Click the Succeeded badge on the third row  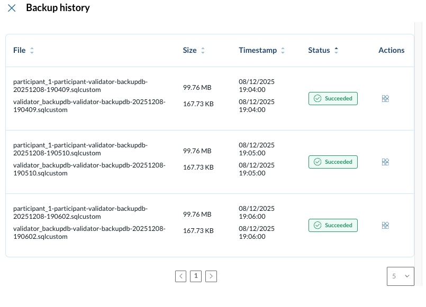tap(333, 225)
